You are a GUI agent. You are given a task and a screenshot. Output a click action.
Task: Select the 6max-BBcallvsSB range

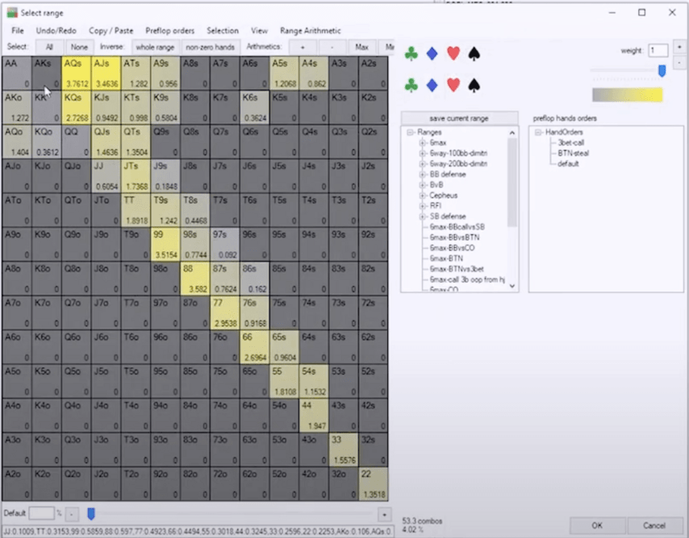click(457, 227)
